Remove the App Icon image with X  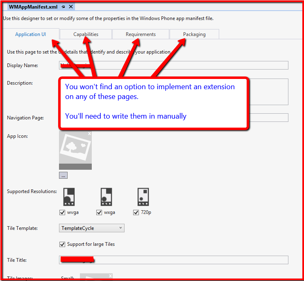click(x=89, y=133)
